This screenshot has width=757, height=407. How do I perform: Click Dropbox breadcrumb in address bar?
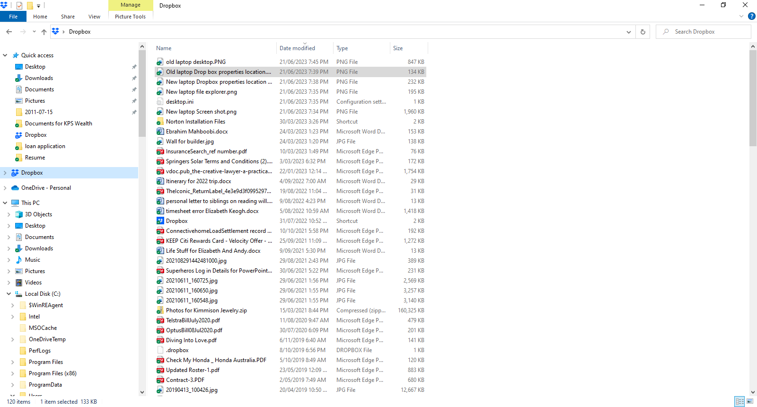pyautogui.click(x=79, y=32)
